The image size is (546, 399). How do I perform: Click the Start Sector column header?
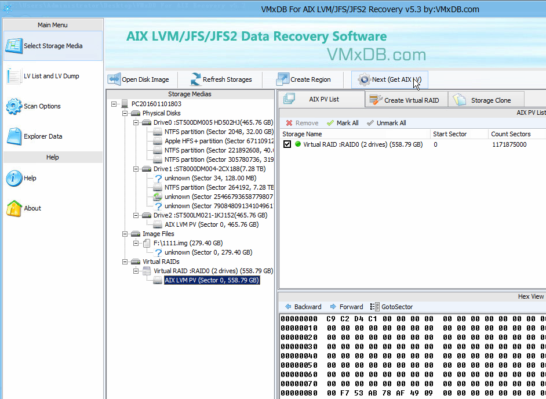tap(459, 134)
